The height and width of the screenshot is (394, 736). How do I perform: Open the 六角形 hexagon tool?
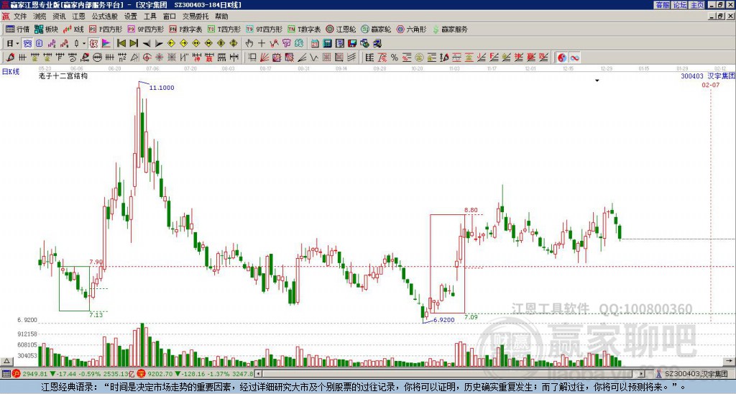[412, 29]
